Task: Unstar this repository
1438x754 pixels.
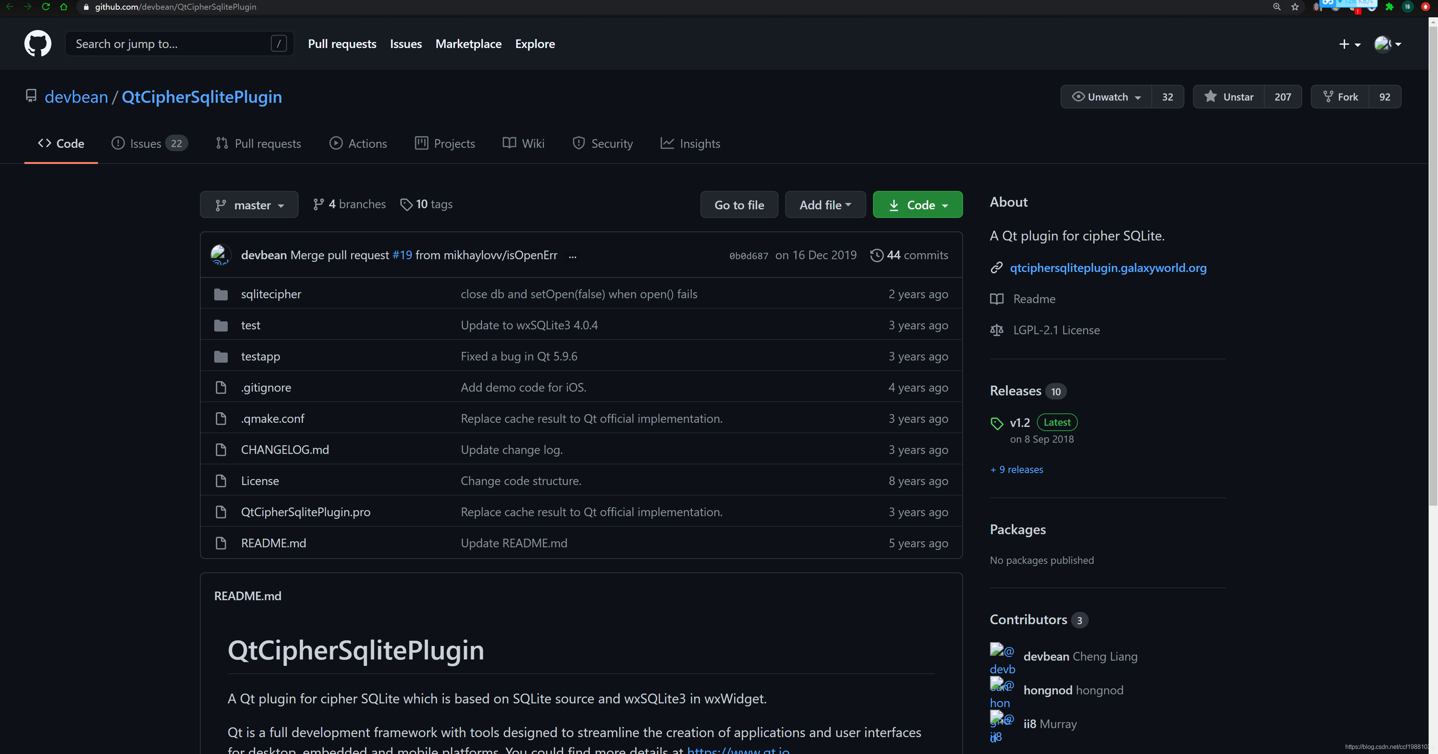Action: 1229,96
